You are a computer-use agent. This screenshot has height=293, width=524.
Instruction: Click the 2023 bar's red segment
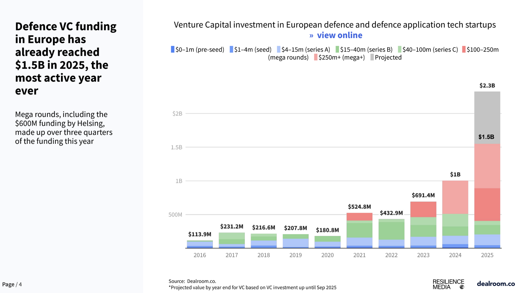coord(423,209)
